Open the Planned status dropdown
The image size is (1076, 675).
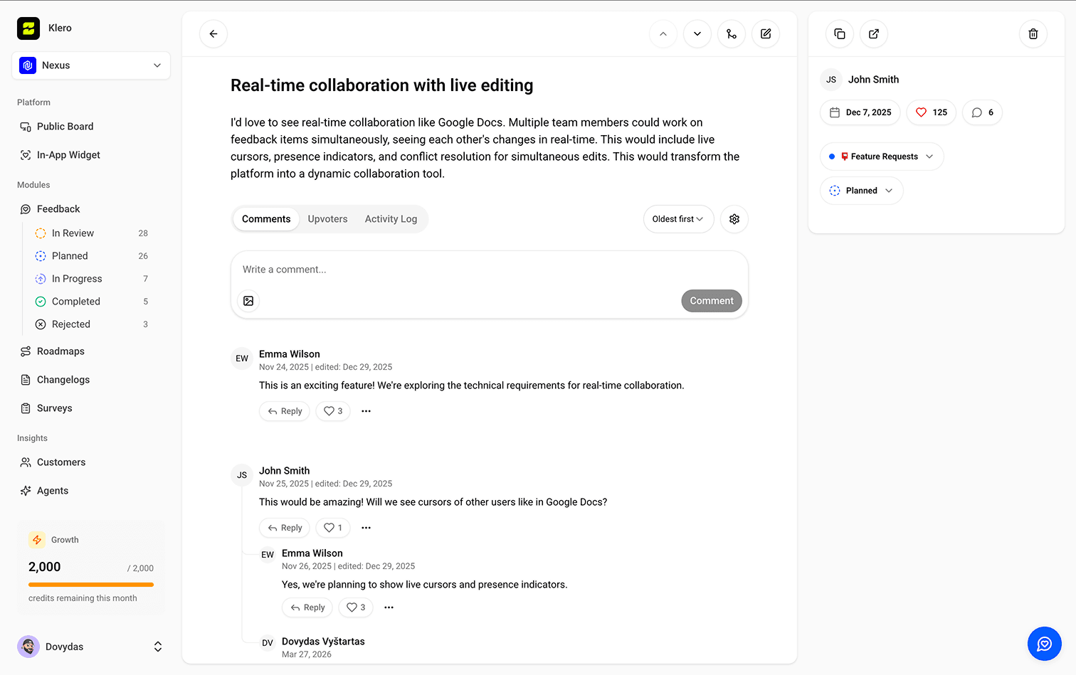tap(862, 191)
